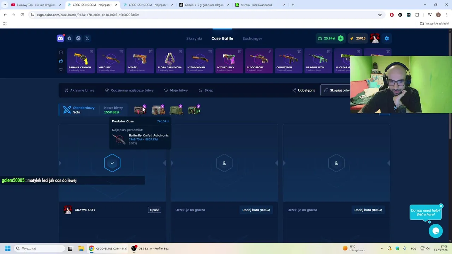Open Wild Six drop card
This screenshot has width=452, height=254.
coord(110,61)
